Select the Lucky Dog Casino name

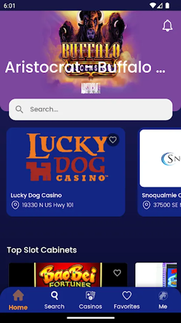pyautogui.click(x=36, y=195)
